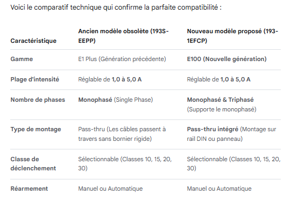
Task: Select the Nombre de phases row label
Action: 38,100
